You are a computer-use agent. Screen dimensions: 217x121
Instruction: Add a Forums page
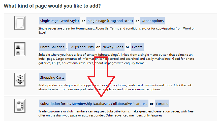pos(162,104)
